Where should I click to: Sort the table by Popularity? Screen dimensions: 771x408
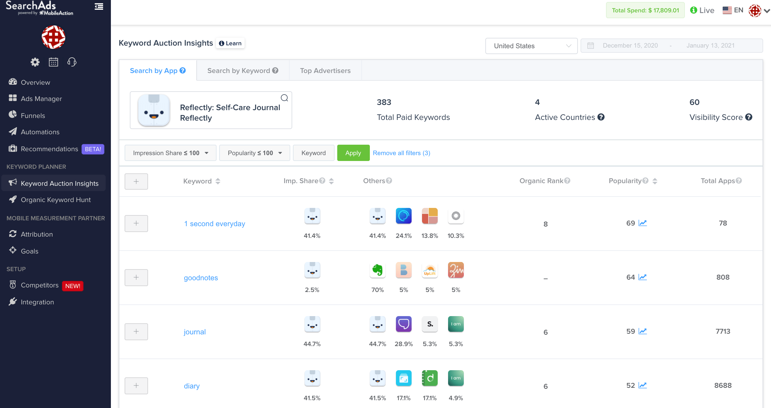pos(655,181)
